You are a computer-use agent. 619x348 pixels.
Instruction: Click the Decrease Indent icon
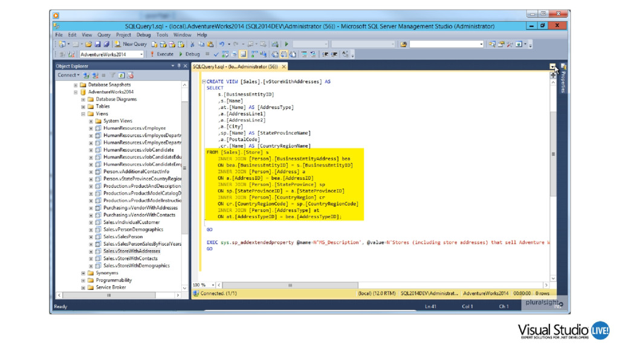click(325, 54)
